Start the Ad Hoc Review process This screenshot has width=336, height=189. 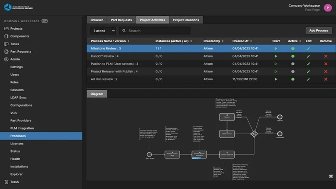tap(276, 79)
